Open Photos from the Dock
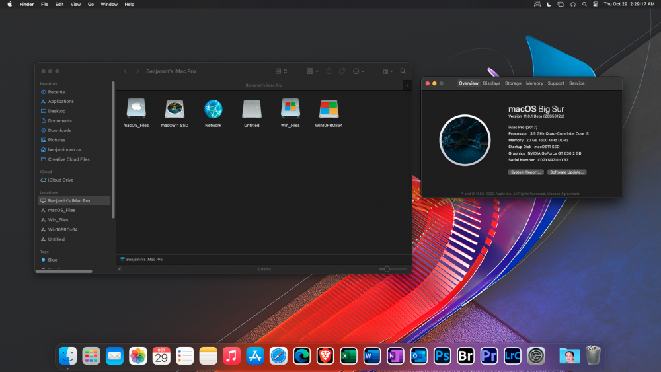 pyautogui.click(x=138, y=356)
